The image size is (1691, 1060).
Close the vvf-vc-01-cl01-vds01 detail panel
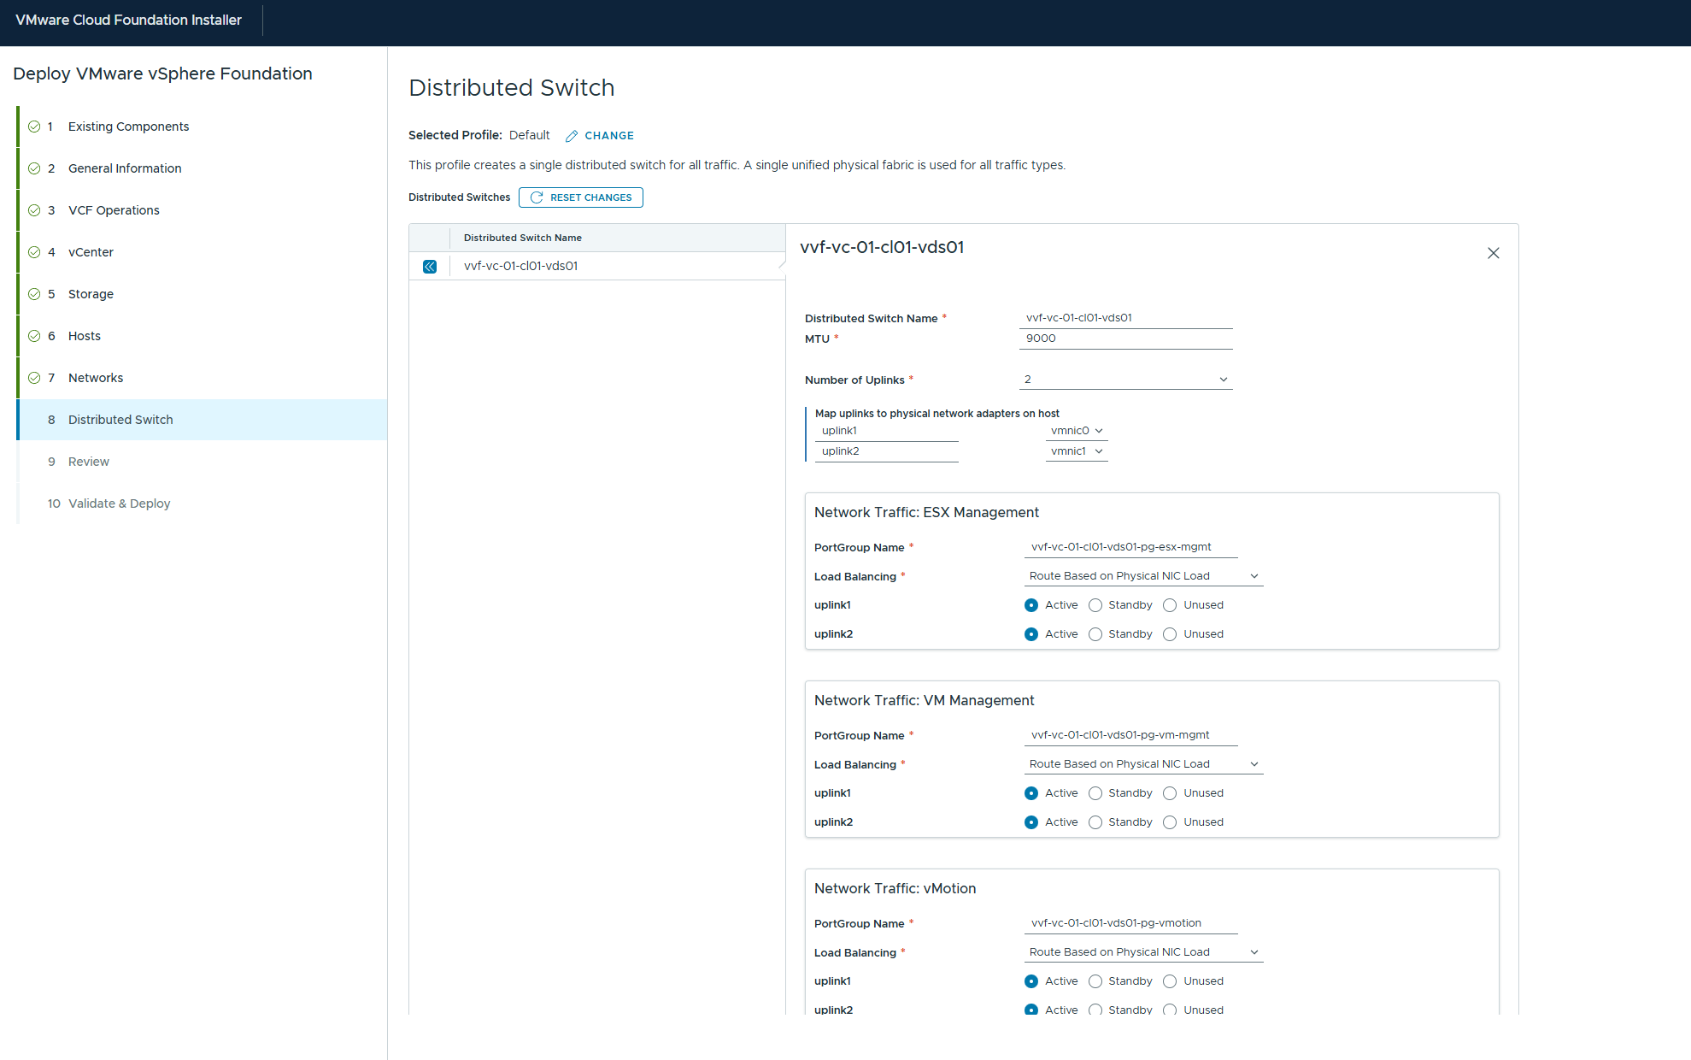click(x=1493, y=253)
